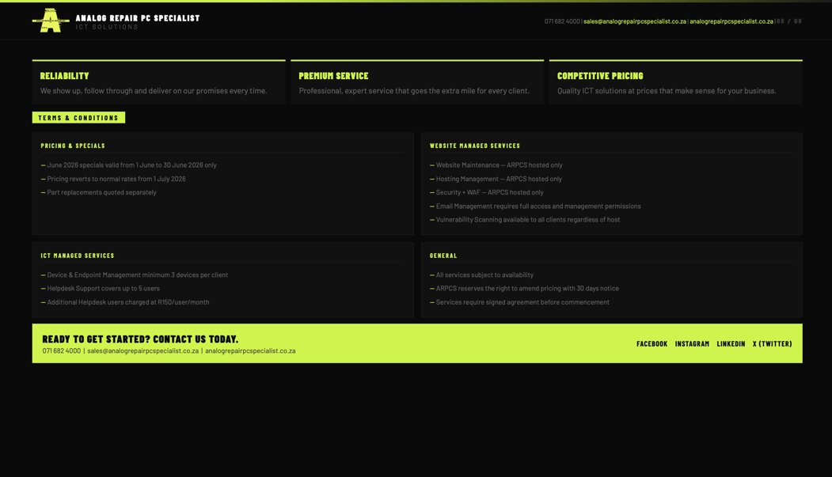Click 'Helpdesk Support covers up to 5 users' line
This screenshot has width=832, height=477.
101,289
